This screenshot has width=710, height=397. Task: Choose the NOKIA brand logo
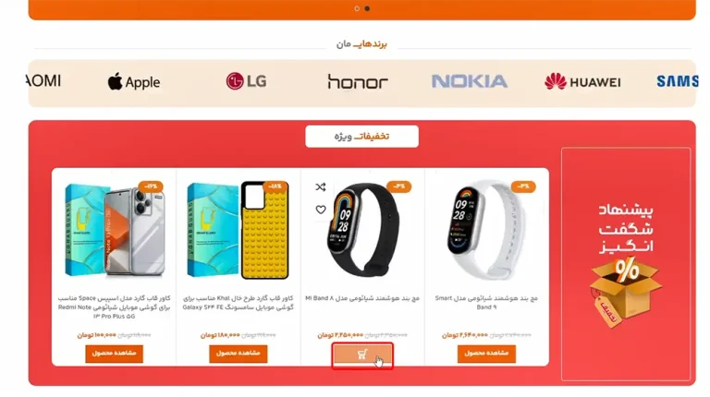pyautogui.click(x=470, y=81)
